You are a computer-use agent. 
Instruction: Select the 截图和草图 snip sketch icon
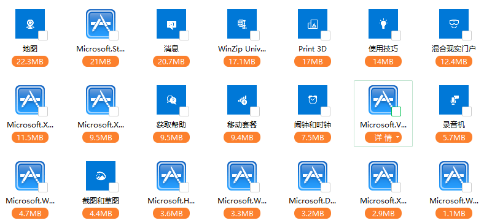(101, 176)
